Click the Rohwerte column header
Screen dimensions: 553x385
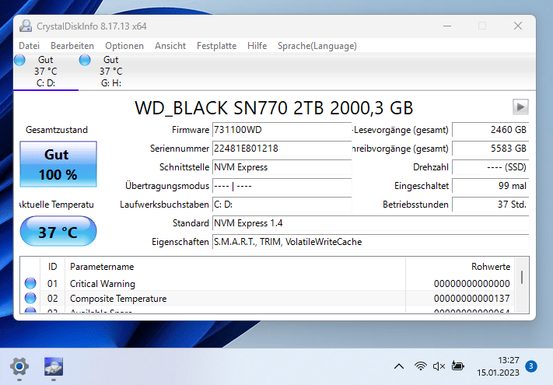460,267
